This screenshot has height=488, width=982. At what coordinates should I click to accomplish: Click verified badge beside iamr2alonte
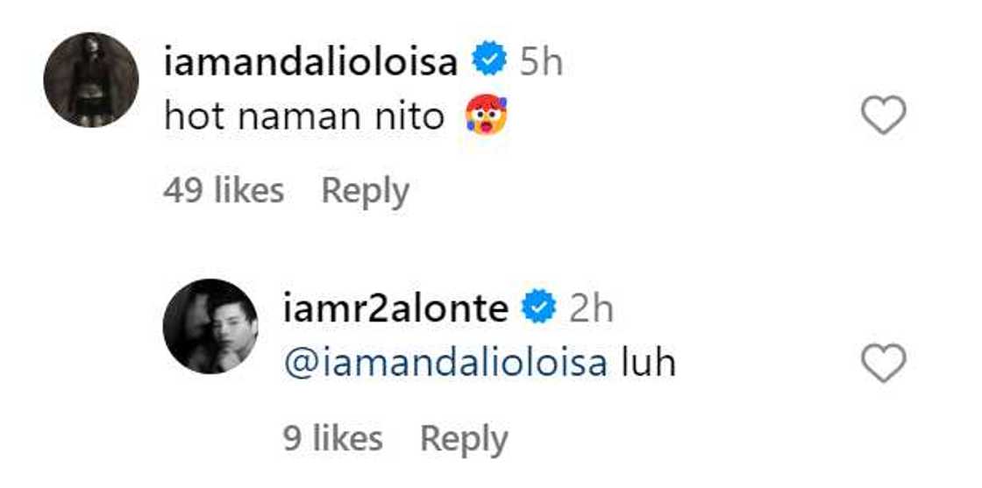tap(539, 306)
